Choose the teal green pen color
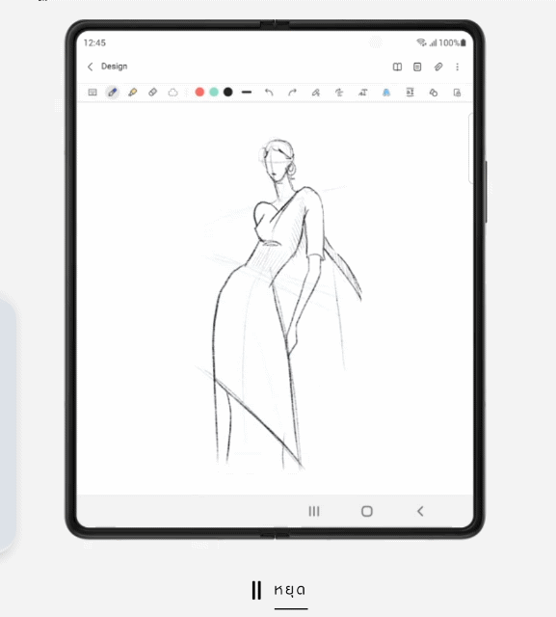The height and width of the screenshot is (617, 556). 214,93
